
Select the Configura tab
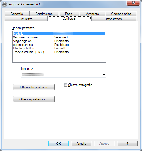pos(69,18)
